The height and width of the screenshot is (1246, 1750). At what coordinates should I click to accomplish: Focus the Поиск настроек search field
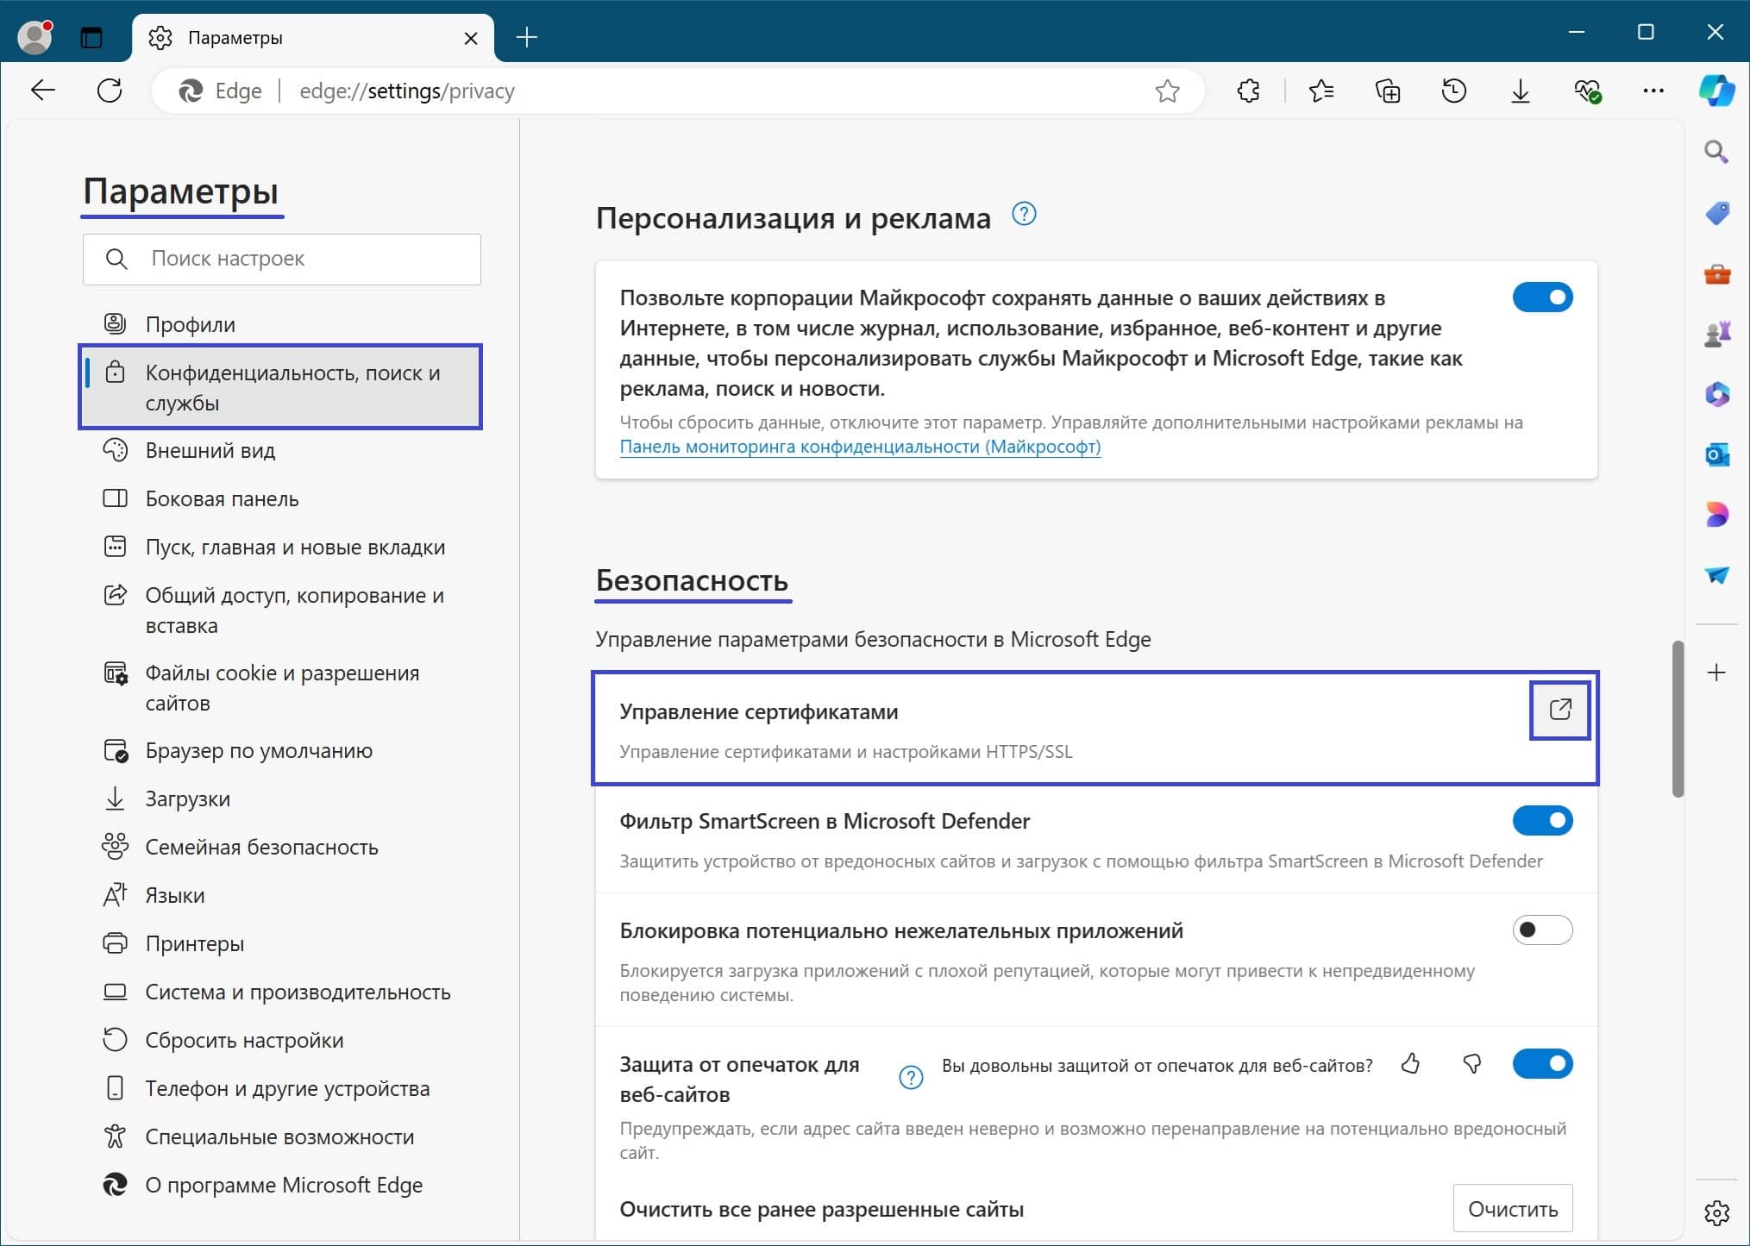point(282,259)
